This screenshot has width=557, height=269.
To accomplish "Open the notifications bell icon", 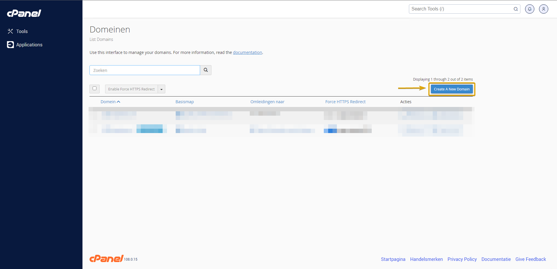I will 529,9.
